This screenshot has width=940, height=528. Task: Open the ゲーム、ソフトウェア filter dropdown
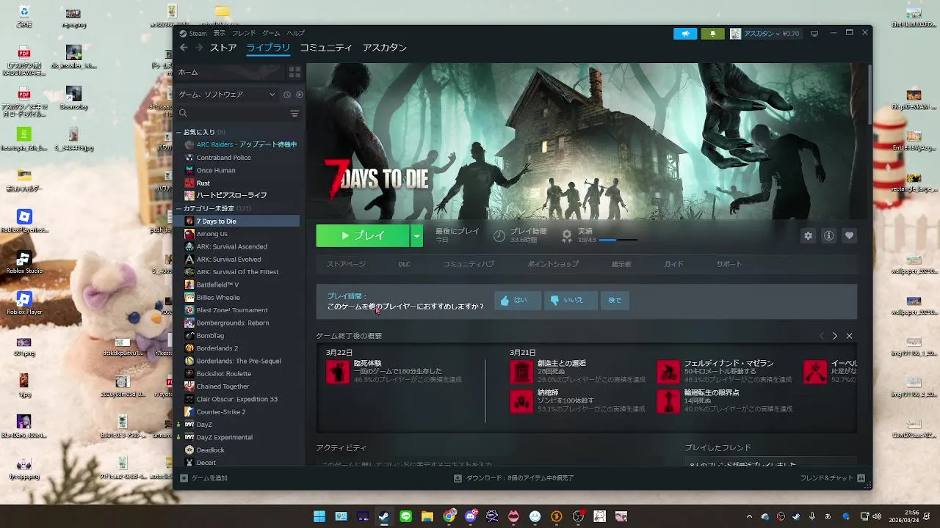[x=227, y=95]
